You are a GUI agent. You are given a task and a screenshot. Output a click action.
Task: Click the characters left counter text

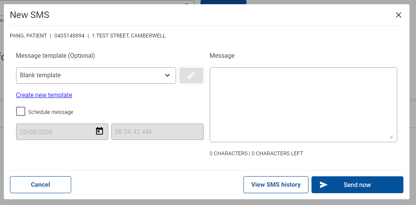pyautogui.click(x=277, y=153)
